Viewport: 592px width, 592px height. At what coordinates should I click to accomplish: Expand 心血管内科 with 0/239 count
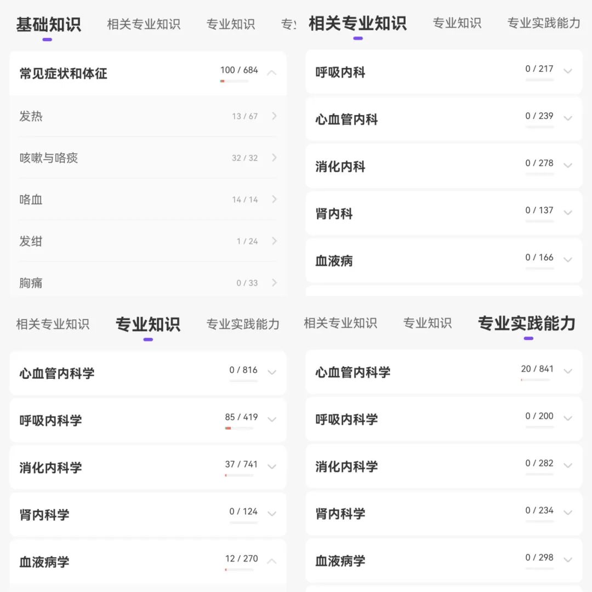coord(568,118)
